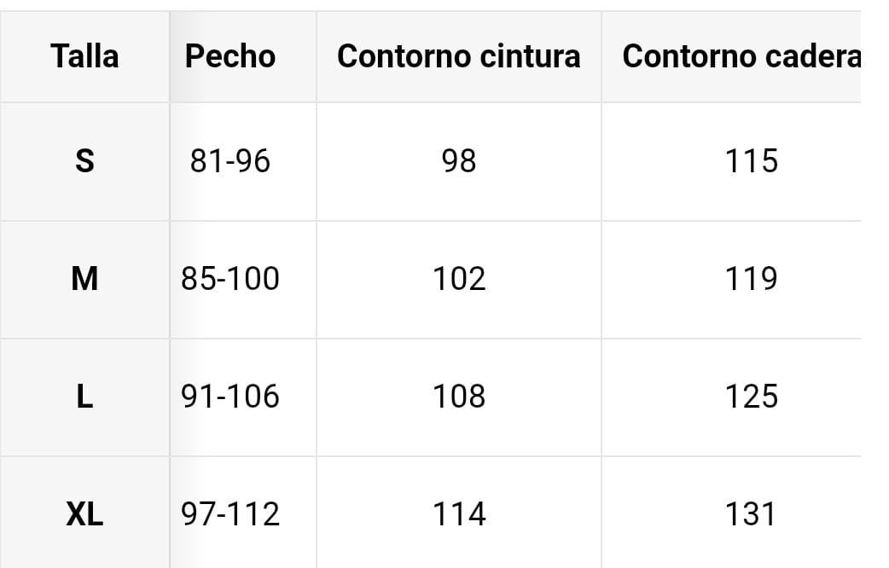The width and height of the screenshot is (889, 568).
Task: Click the 81-96 chest measurement cell
Action: pos(230,160)
